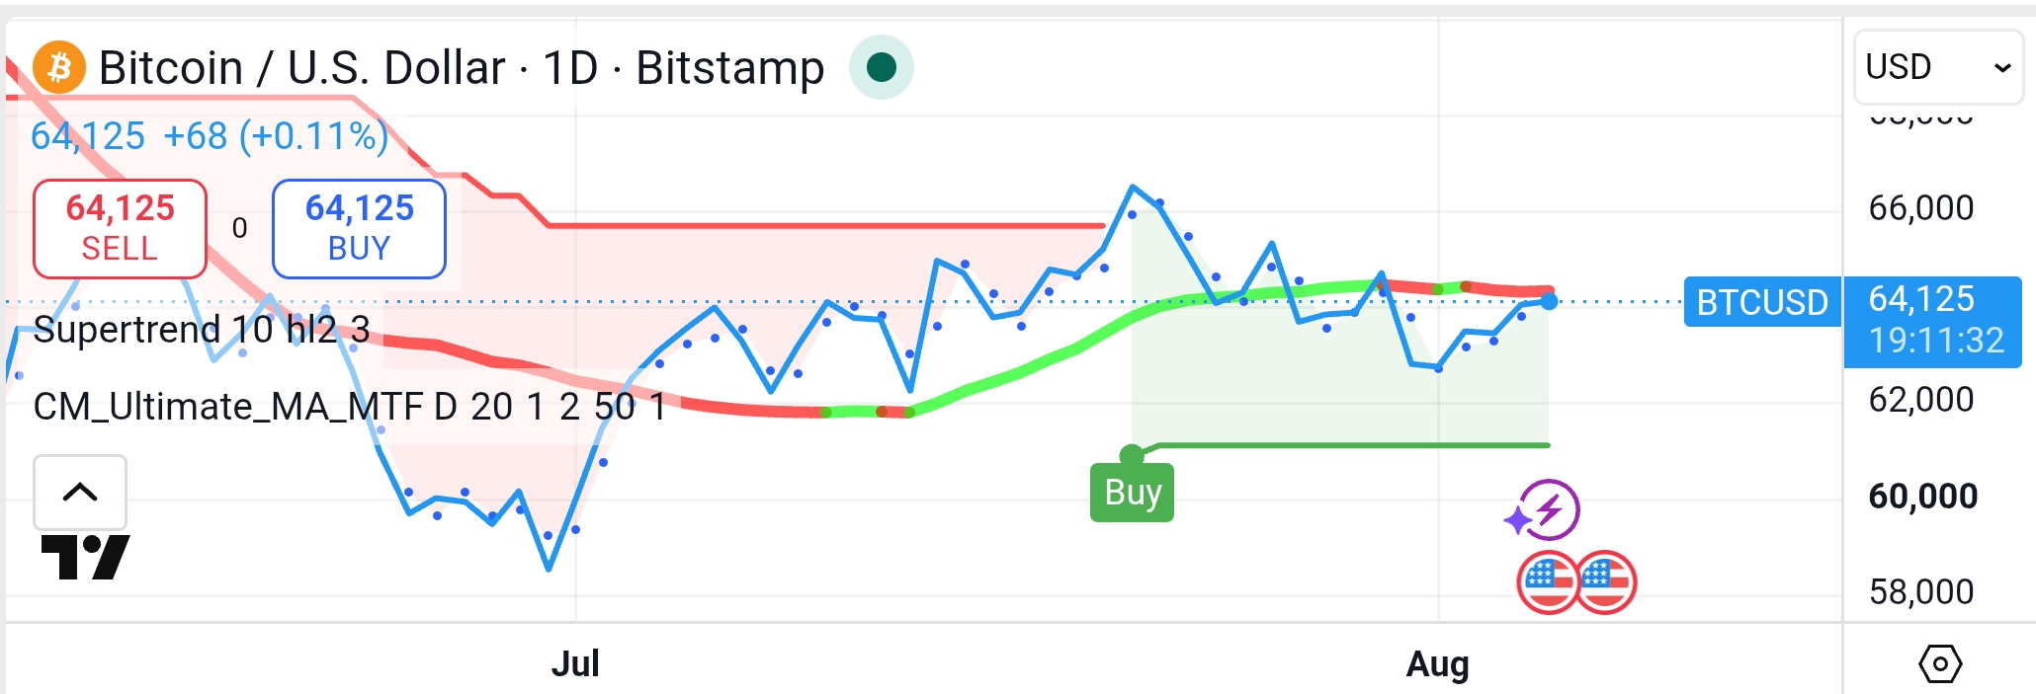Image resolution: width=2036 pixels, height=694 pixels.
Task: Select CM_Ultimate_MA_MTF indicator label
Action: click(x=350, y=406)
